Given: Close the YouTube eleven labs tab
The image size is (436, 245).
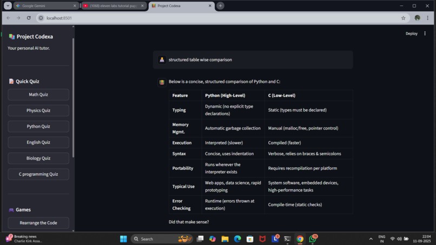Looking at the screenshot, I should [x=142, y=5].
